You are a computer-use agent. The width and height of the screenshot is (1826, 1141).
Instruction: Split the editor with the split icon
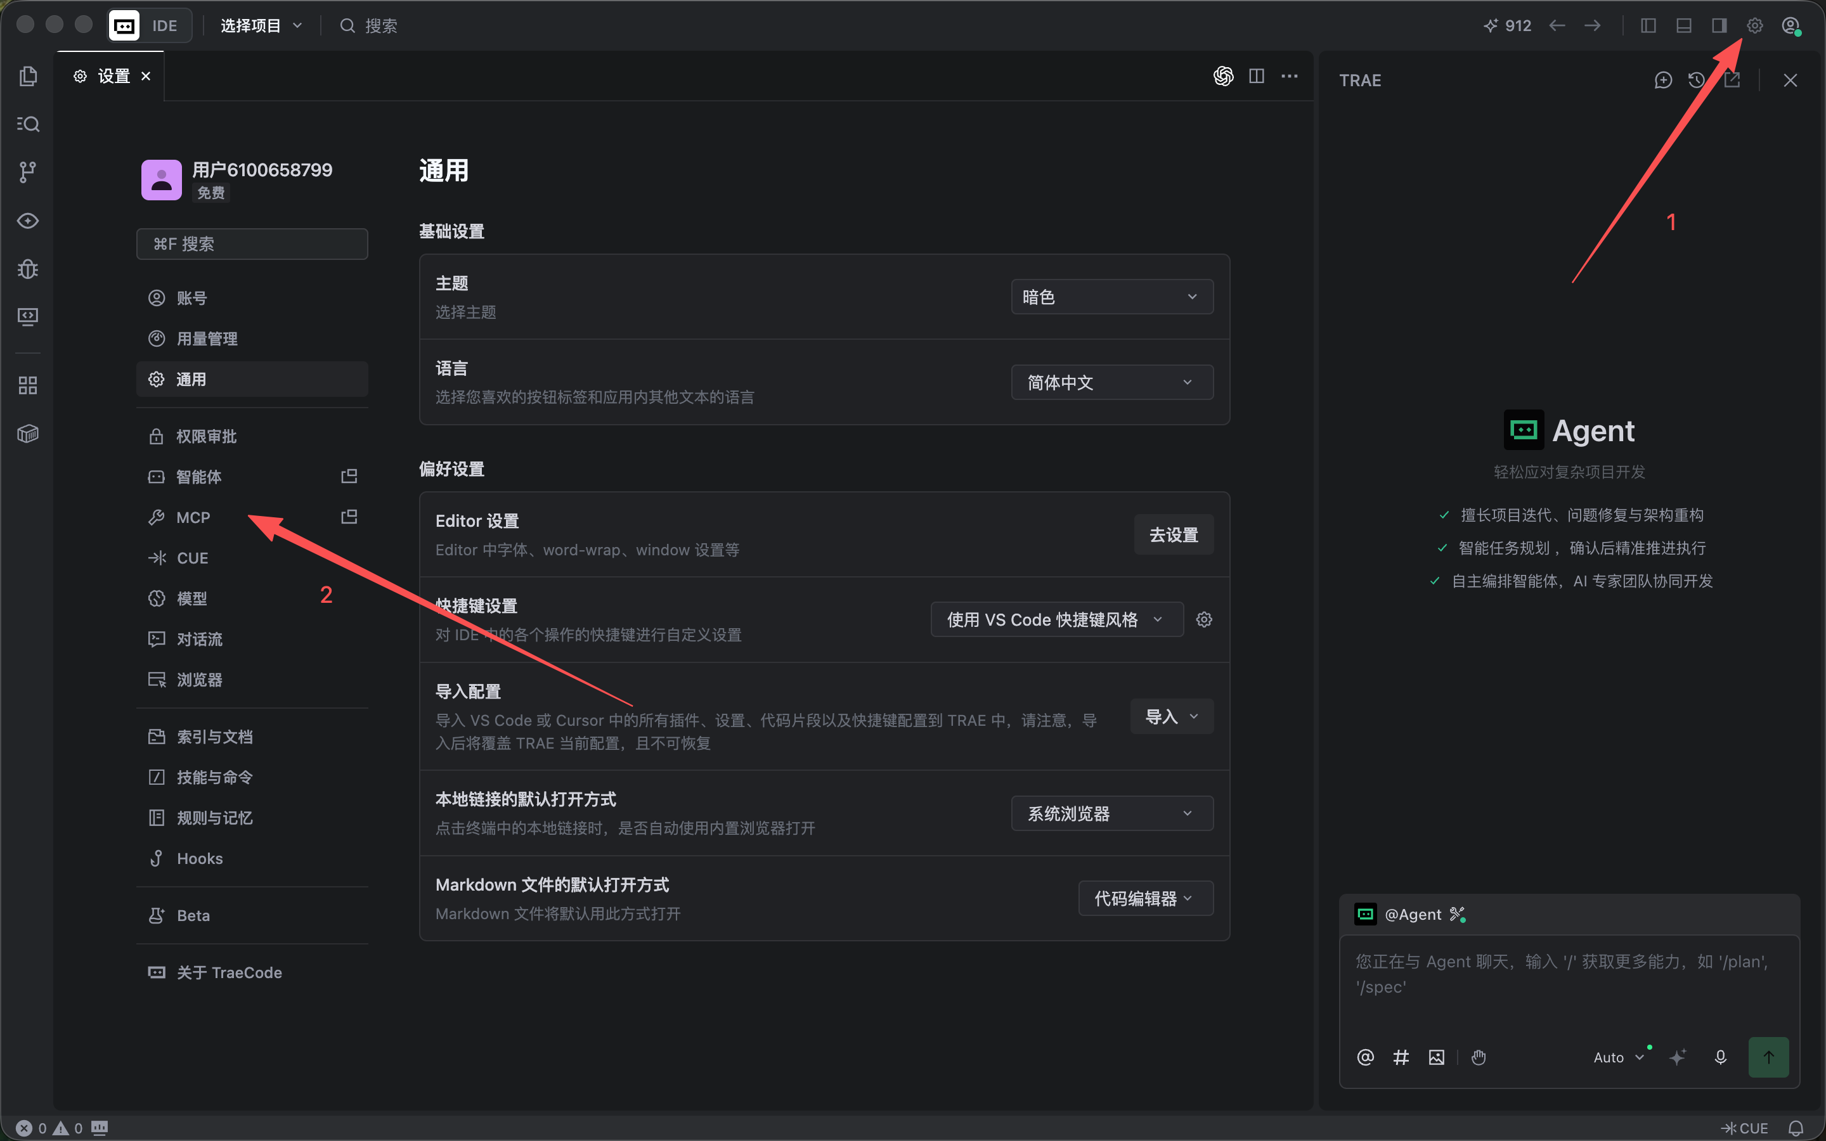1256,76
